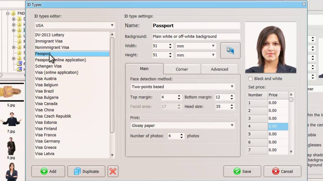Switch to the Corner tab
The image size is (323, 181).
(182, 69)
